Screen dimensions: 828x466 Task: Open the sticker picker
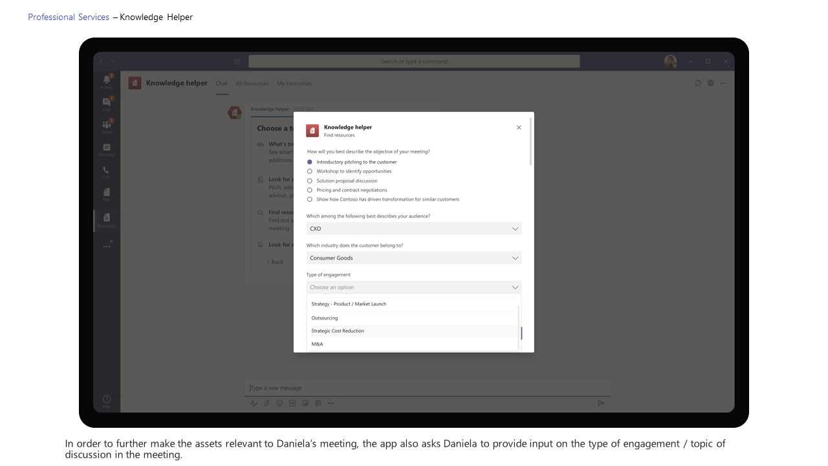click(x=305, y=403)
